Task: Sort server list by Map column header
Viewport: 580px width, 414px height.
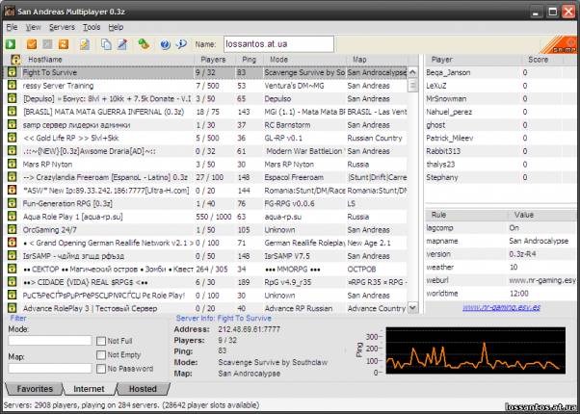Action: coord(377,60)
